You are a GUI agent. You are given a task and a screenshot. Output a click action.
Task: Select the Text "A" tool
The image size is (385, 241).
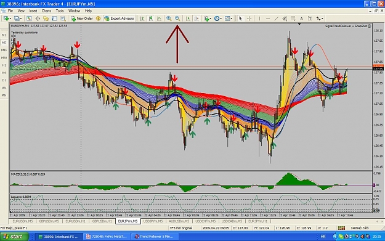coord(301,18)
